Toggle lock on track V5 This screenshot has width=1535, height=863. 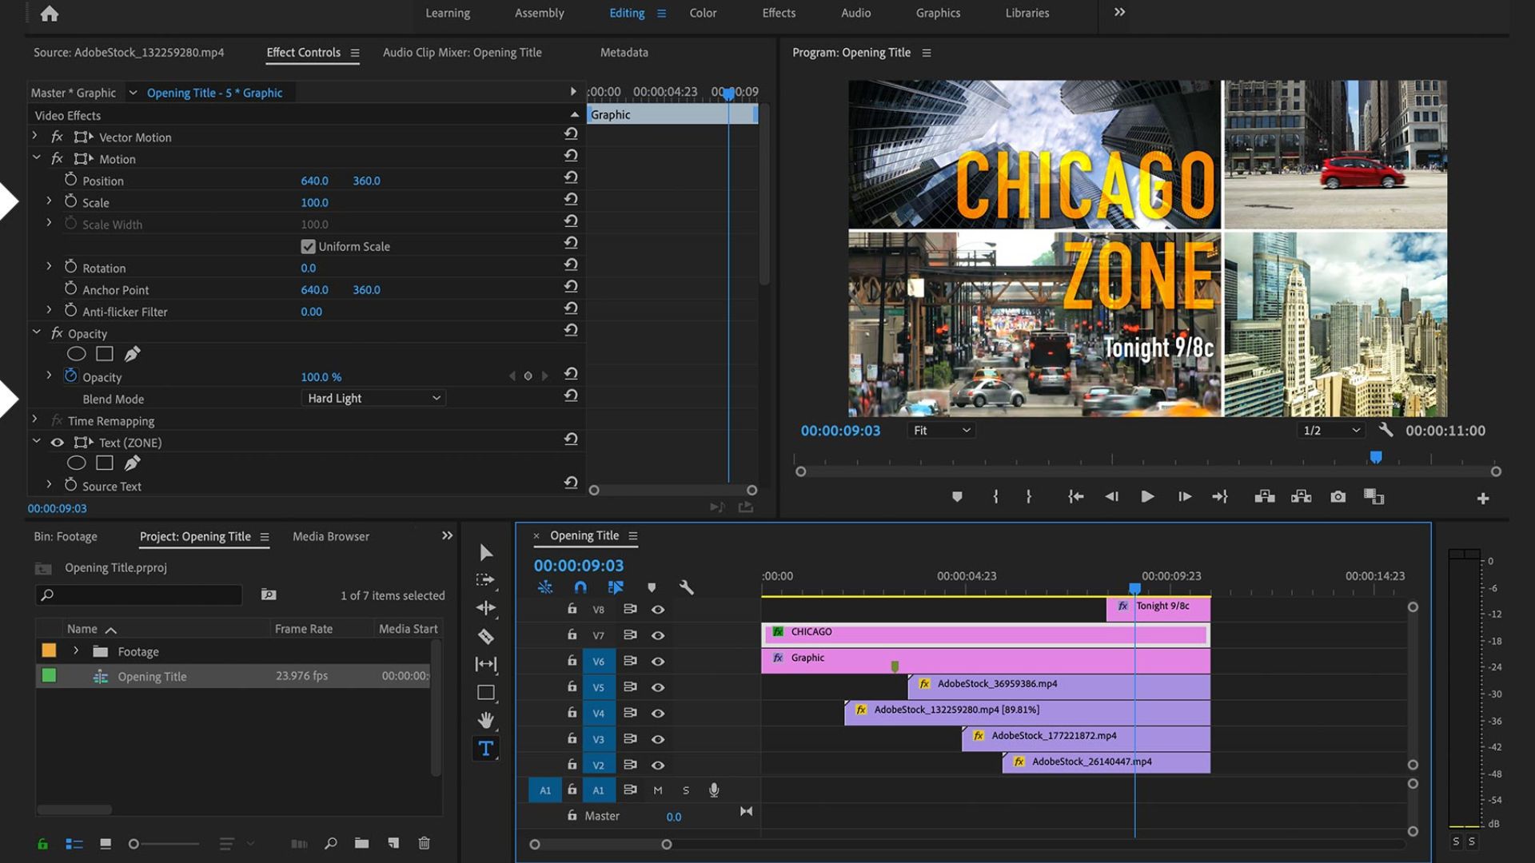coord(572,686)
